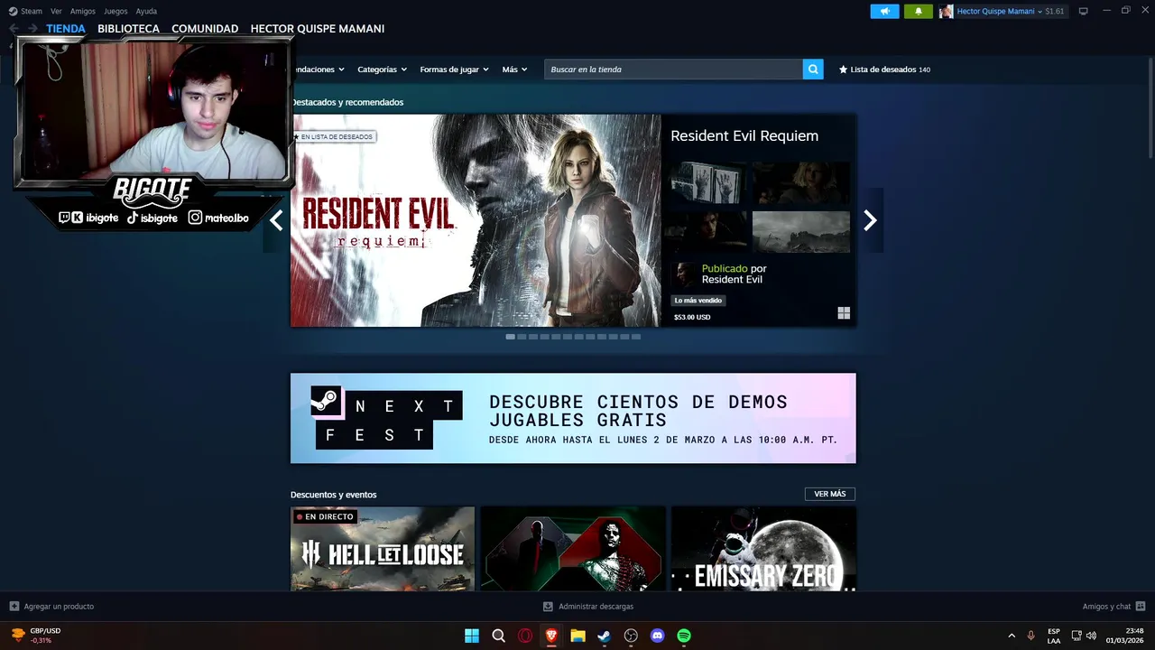Image resolution: width=1155 pixels, height=650 pixels.
Task: Click the Steam icon in the taskbar
Action: pos(605,636)
